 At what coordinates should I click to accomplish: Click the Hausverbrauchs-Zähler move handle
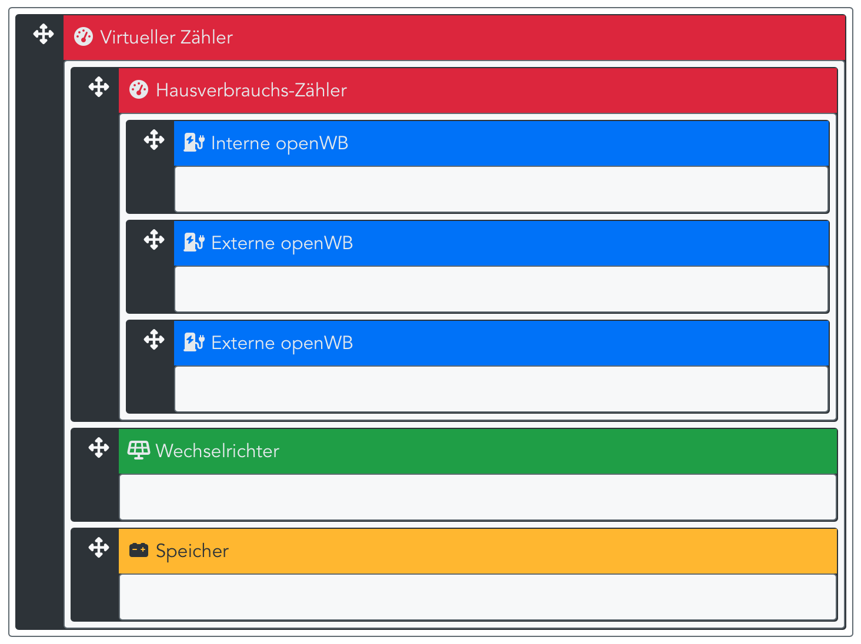[99, 87]
